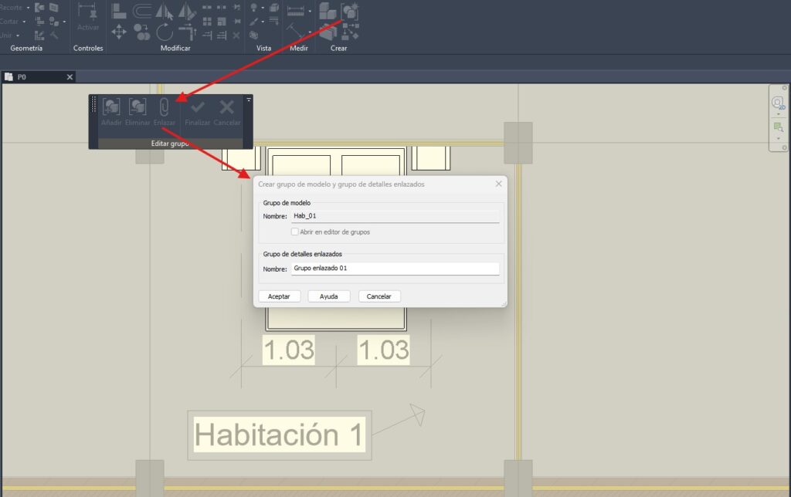Click the Aceptar button
The width and height of the screenshot is (791, 497).
(279, 296)
